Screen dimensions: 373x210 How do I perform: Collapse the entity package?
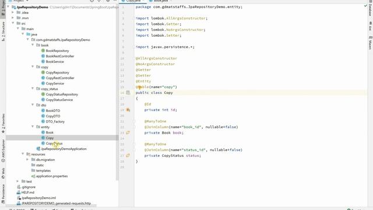point(33,127)
